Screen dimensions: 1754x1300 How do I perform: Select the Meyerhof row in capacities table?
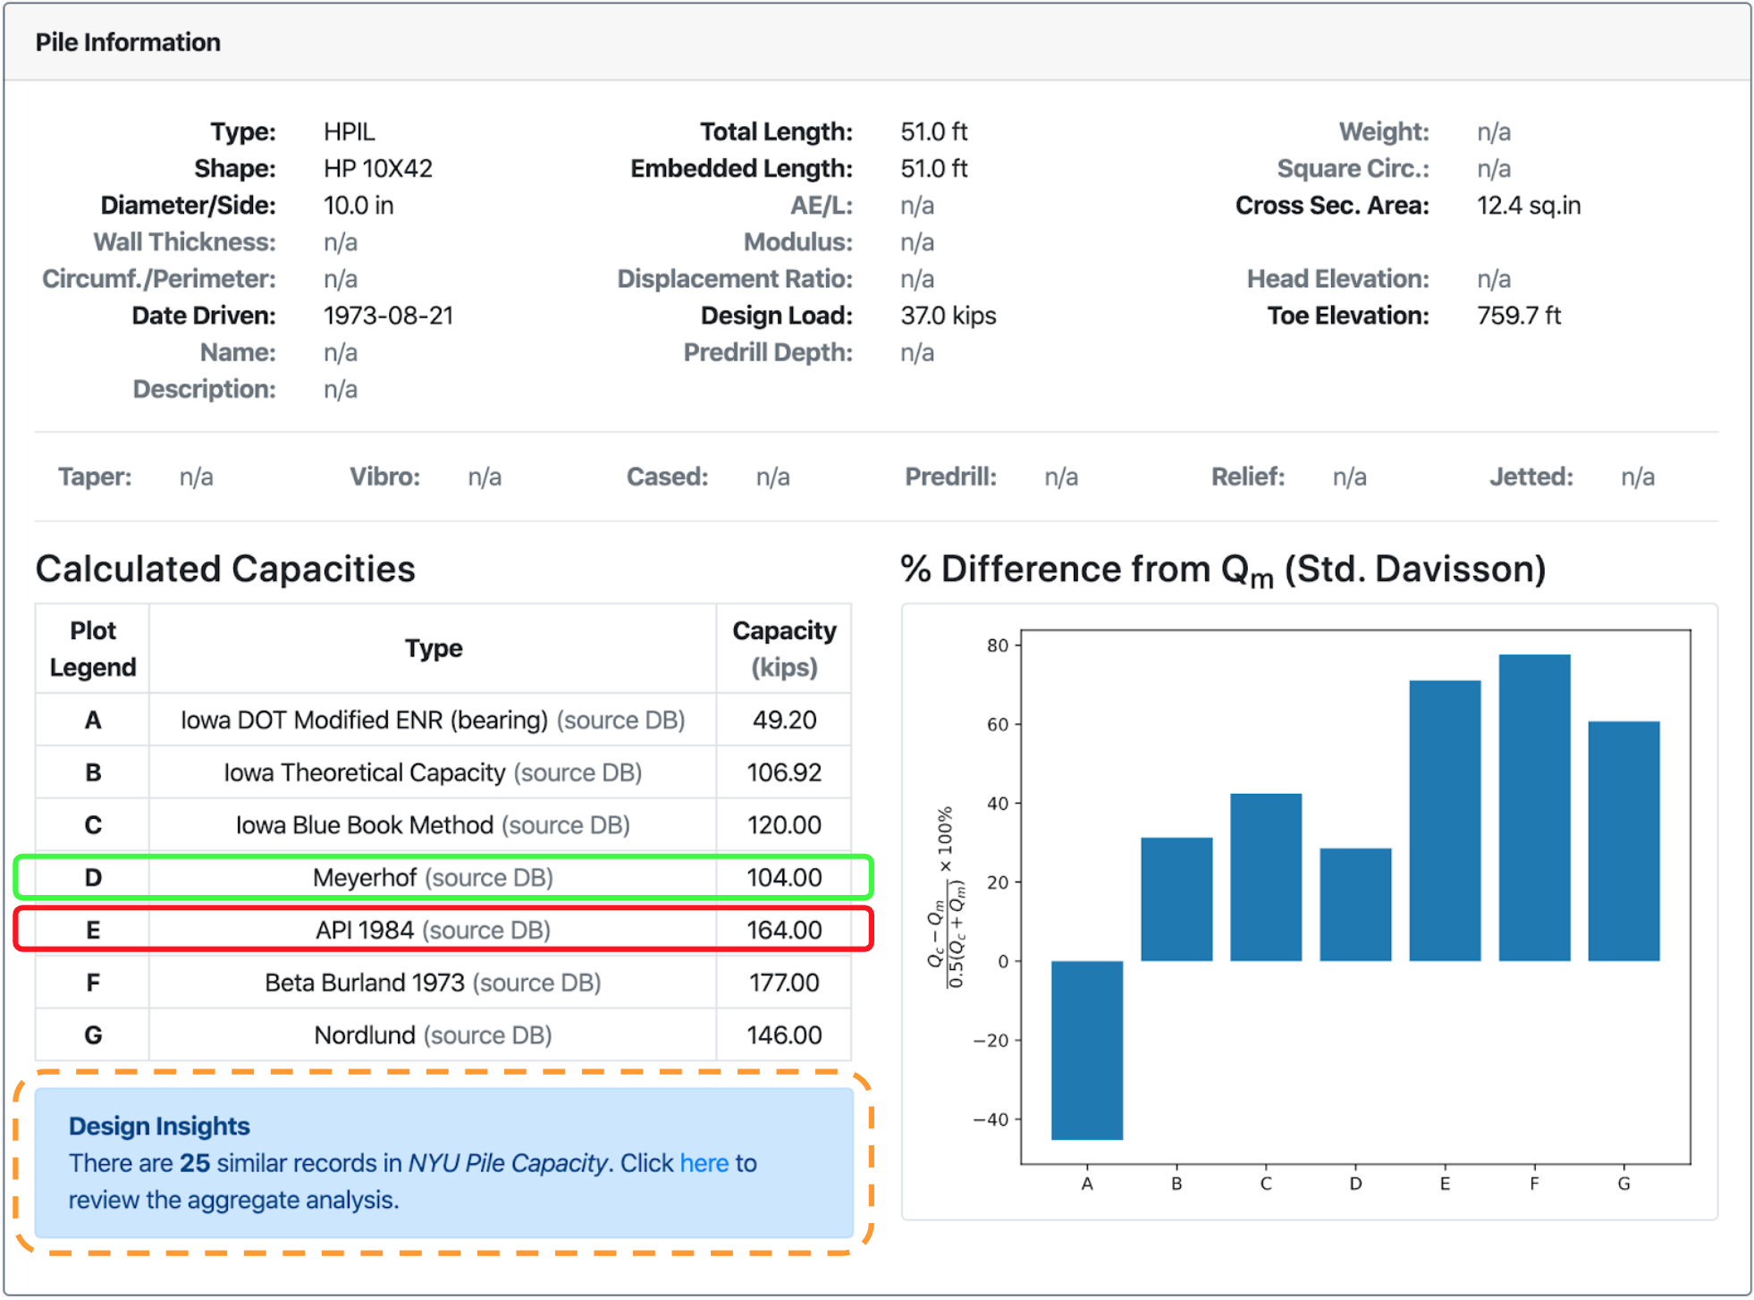tap(443, 877)
